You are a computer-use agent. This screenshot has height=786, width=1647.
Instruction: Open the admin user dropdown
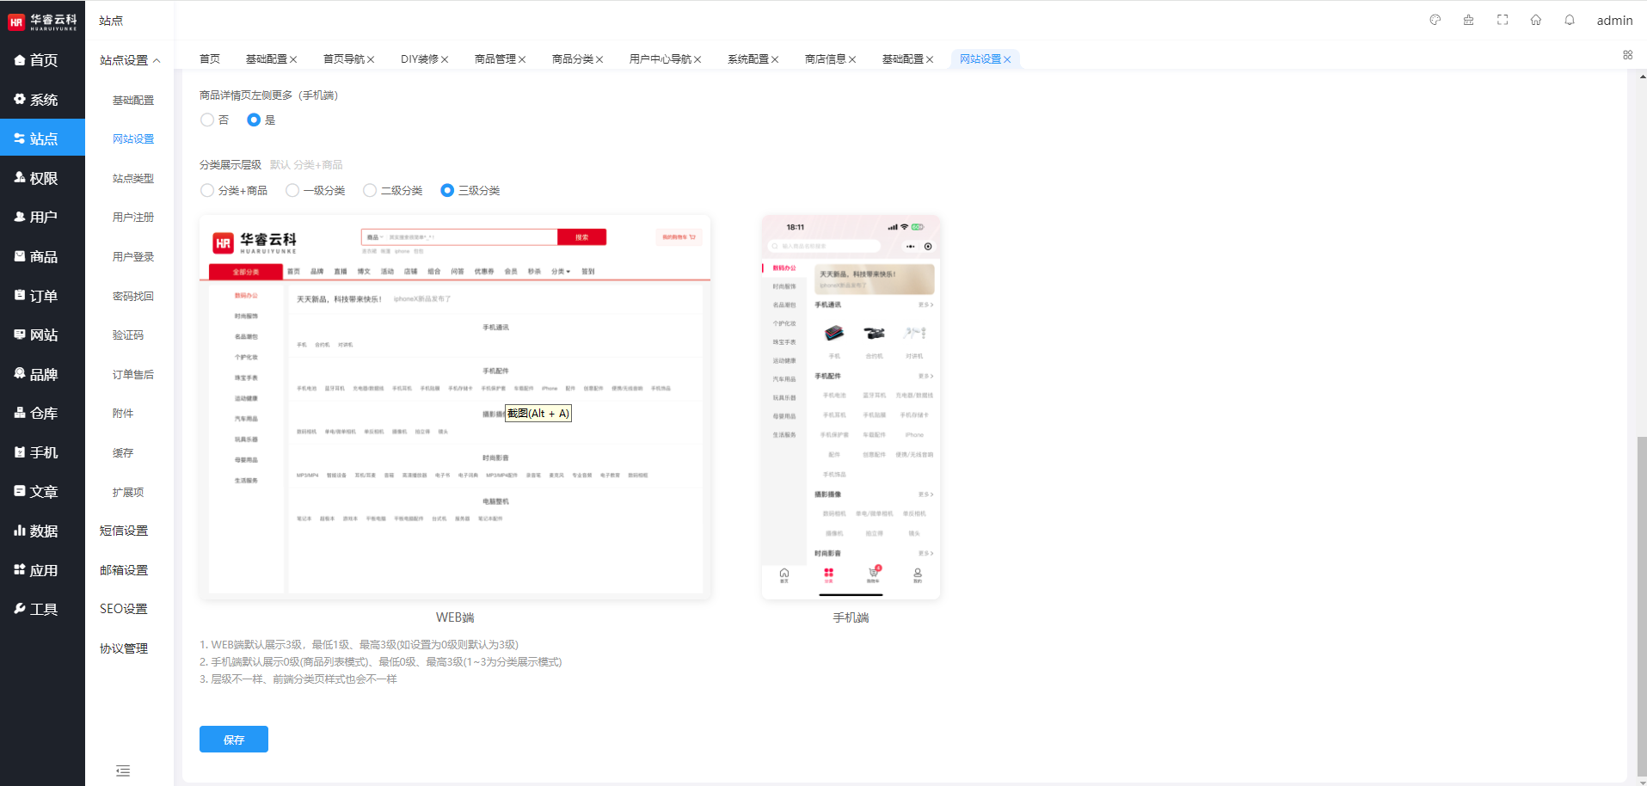click(x=1613, y=21)
